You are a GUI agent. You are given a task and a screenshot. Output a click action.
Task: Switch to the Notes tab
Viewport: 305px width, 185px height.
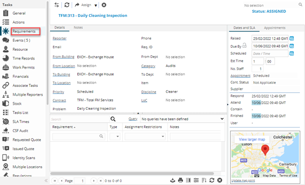pyautogui.click(x=78, y=27)
